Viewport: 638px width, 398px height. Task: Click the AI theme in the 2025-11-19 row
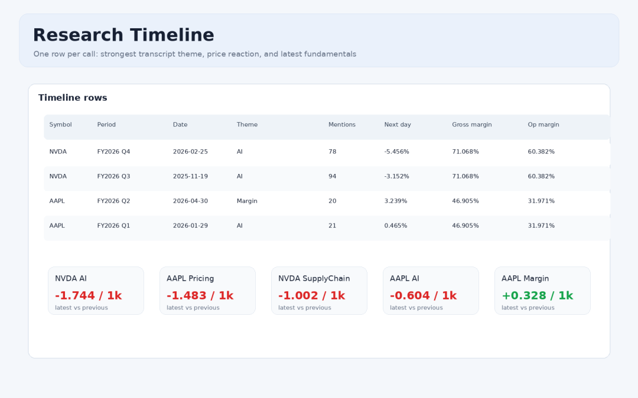[x=240, y=176]
